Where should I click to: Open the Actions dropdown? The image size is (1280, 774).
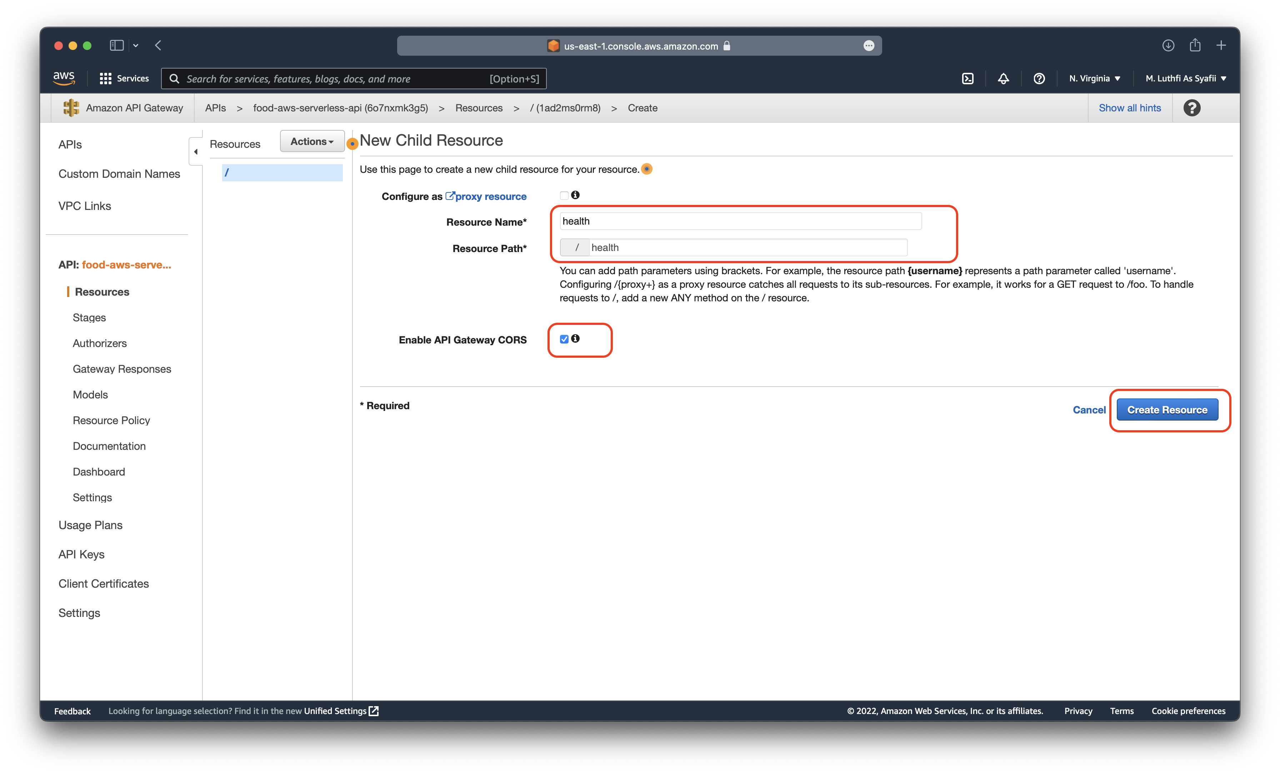(312, 141)
